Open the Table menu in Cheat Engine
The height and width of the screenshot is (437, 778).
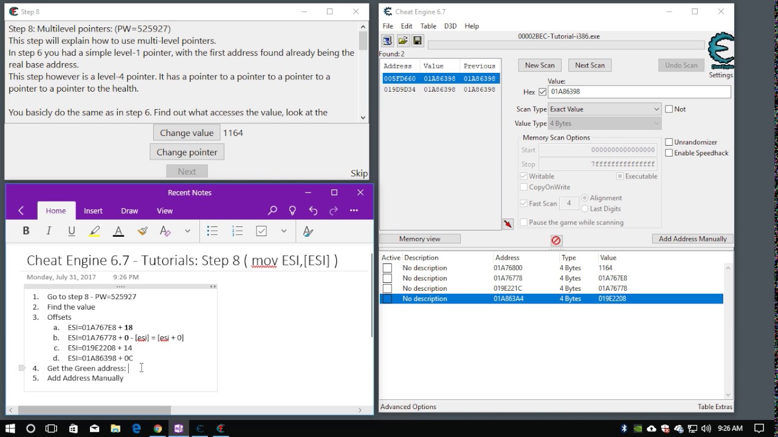(429, 26)
